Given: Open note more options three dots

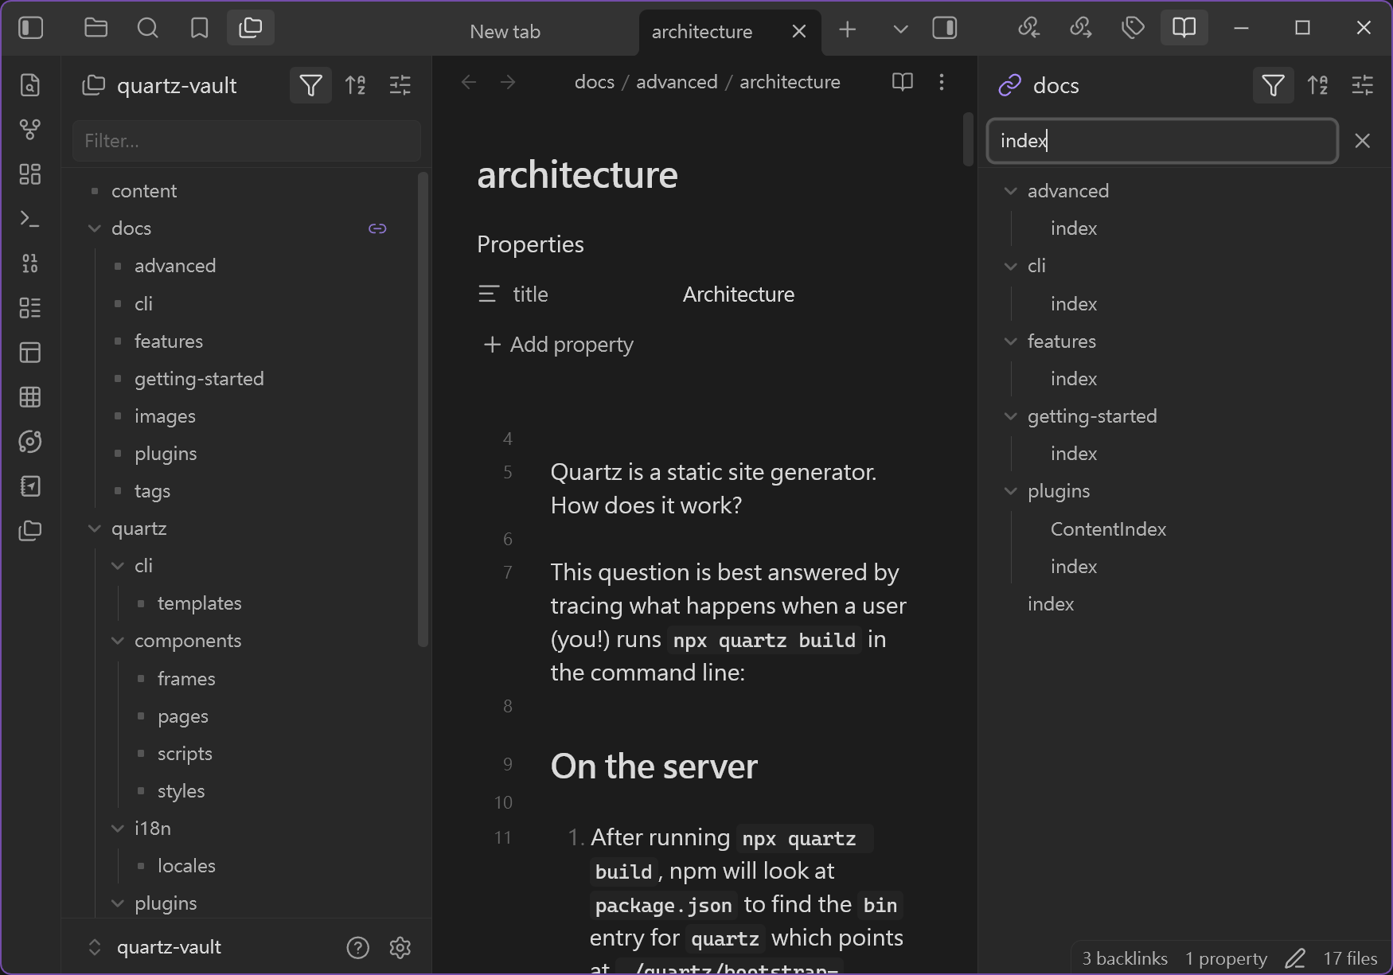Looking at the screenshot, I should click(942, 82).
